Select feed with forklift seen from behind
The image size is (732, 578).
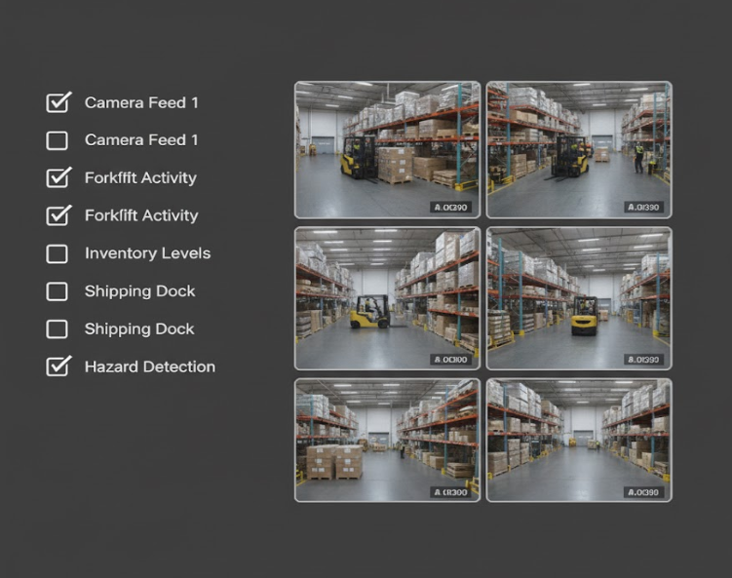579,297
